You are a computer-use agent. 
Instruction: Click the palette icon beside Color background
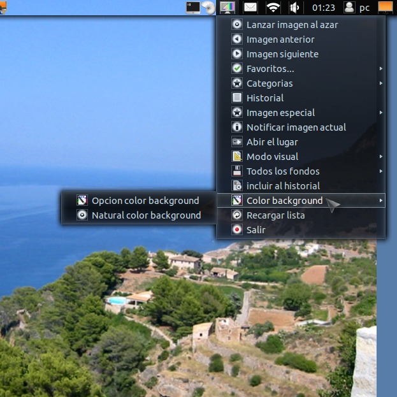(237, 201)
